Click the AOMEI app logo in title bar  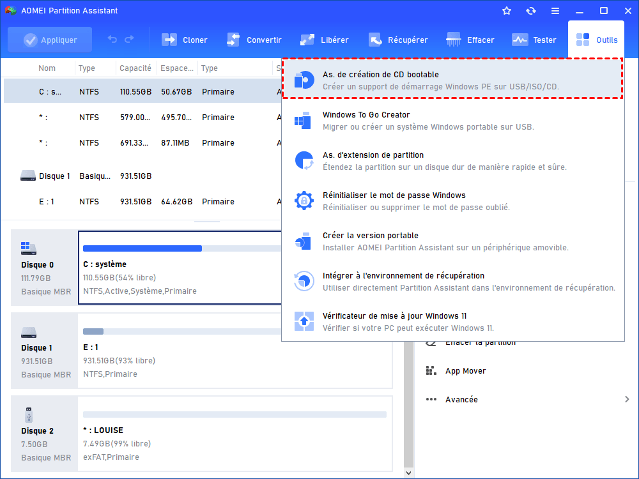(11, 11)
